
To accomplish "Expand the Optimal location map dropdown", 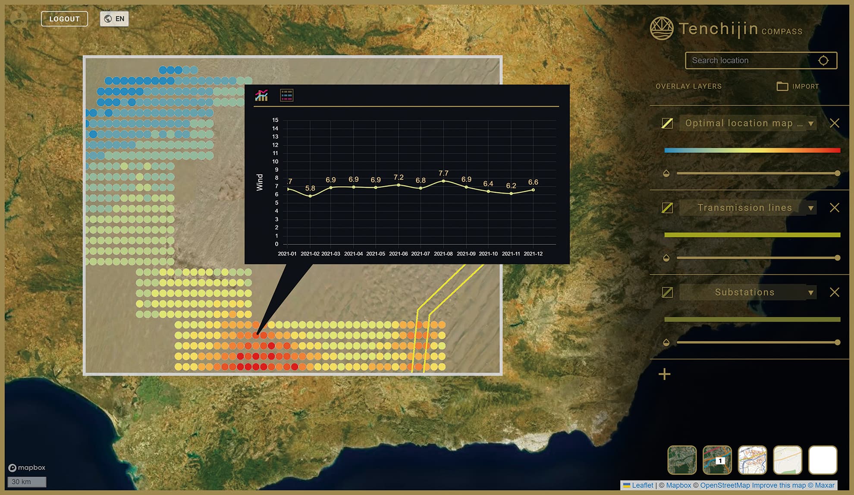I will (x=810, y=124).
